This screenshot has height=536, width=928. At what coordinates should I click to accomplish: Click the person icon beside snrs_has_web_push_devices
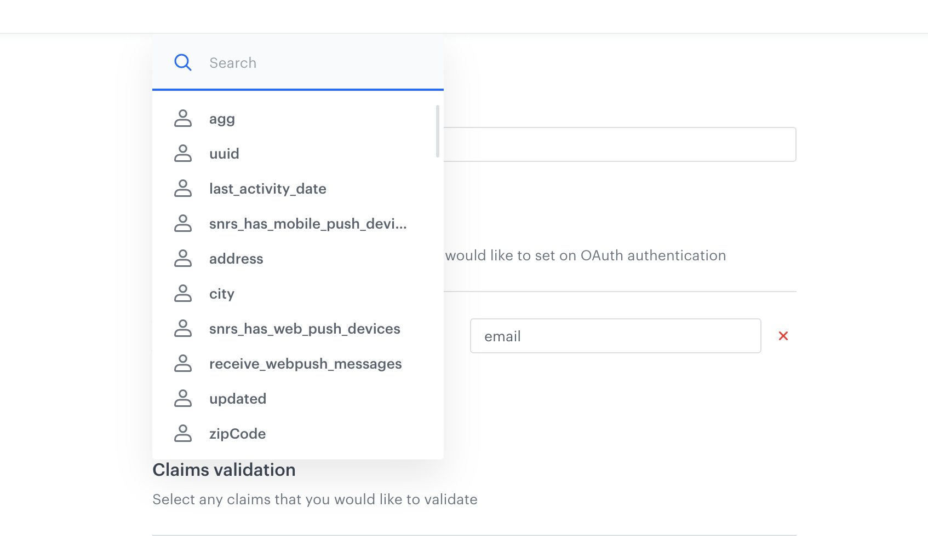pyautogui.click(x=183, y=329)
